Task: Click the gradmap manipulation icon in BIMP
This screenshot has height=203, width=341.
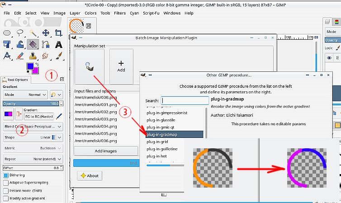Action: point(90,66)
